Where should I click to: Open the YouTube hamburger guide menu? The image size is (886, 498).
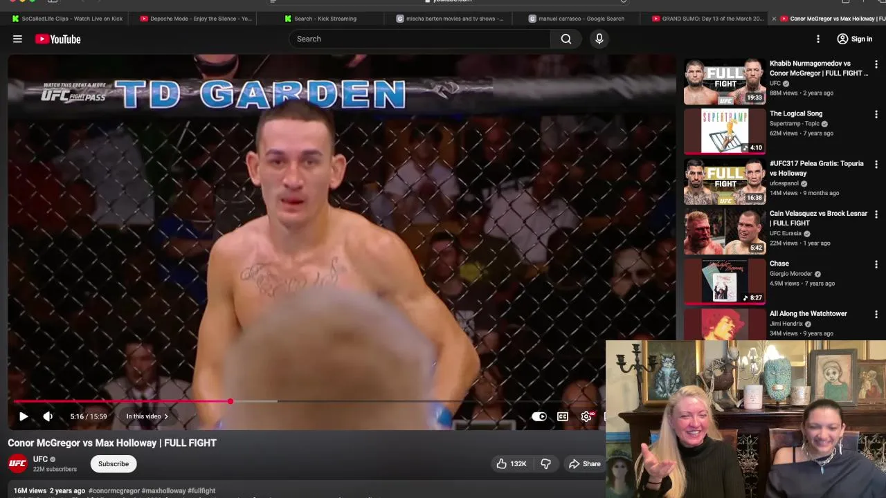coord(17,39)
